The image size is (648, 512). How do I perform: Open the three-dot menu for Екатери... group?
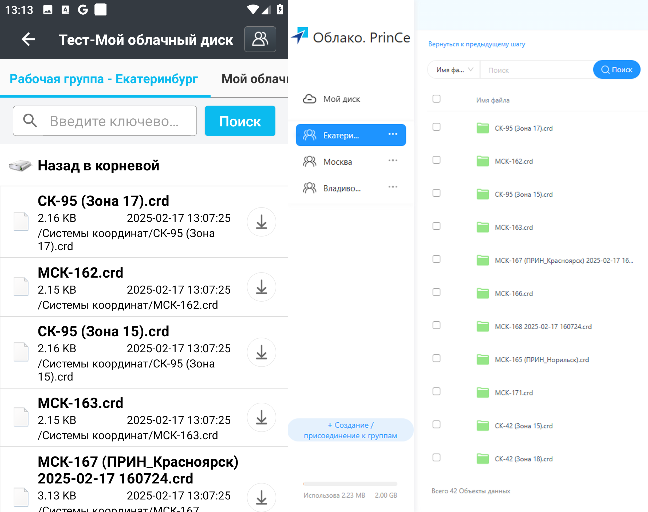393,134
